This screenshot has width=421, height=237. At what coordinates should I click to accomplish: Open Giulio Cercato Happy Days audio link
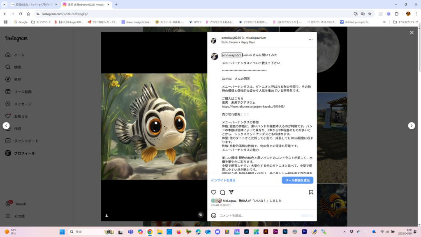(x=238, y=42)
